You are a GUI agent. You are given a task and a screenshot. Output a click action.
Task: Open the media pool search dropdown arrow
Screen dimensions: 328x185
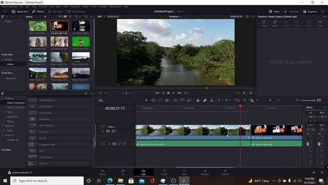[x=80, y=16]
